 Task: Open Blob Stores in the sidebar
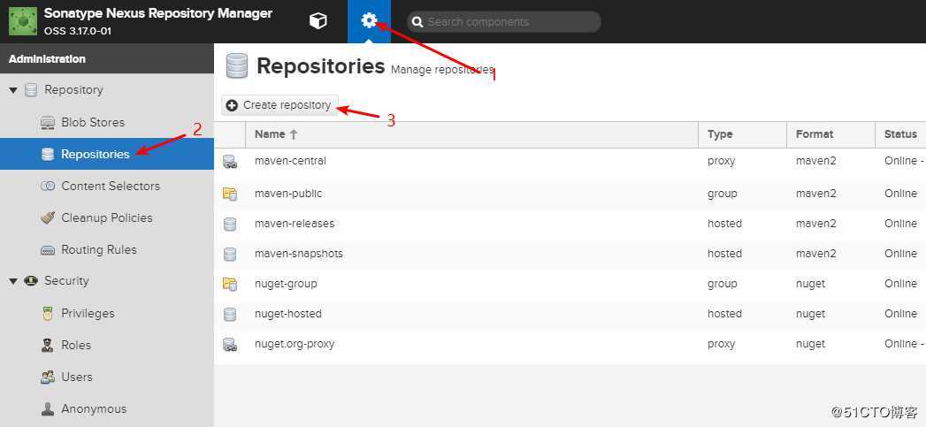107,122
